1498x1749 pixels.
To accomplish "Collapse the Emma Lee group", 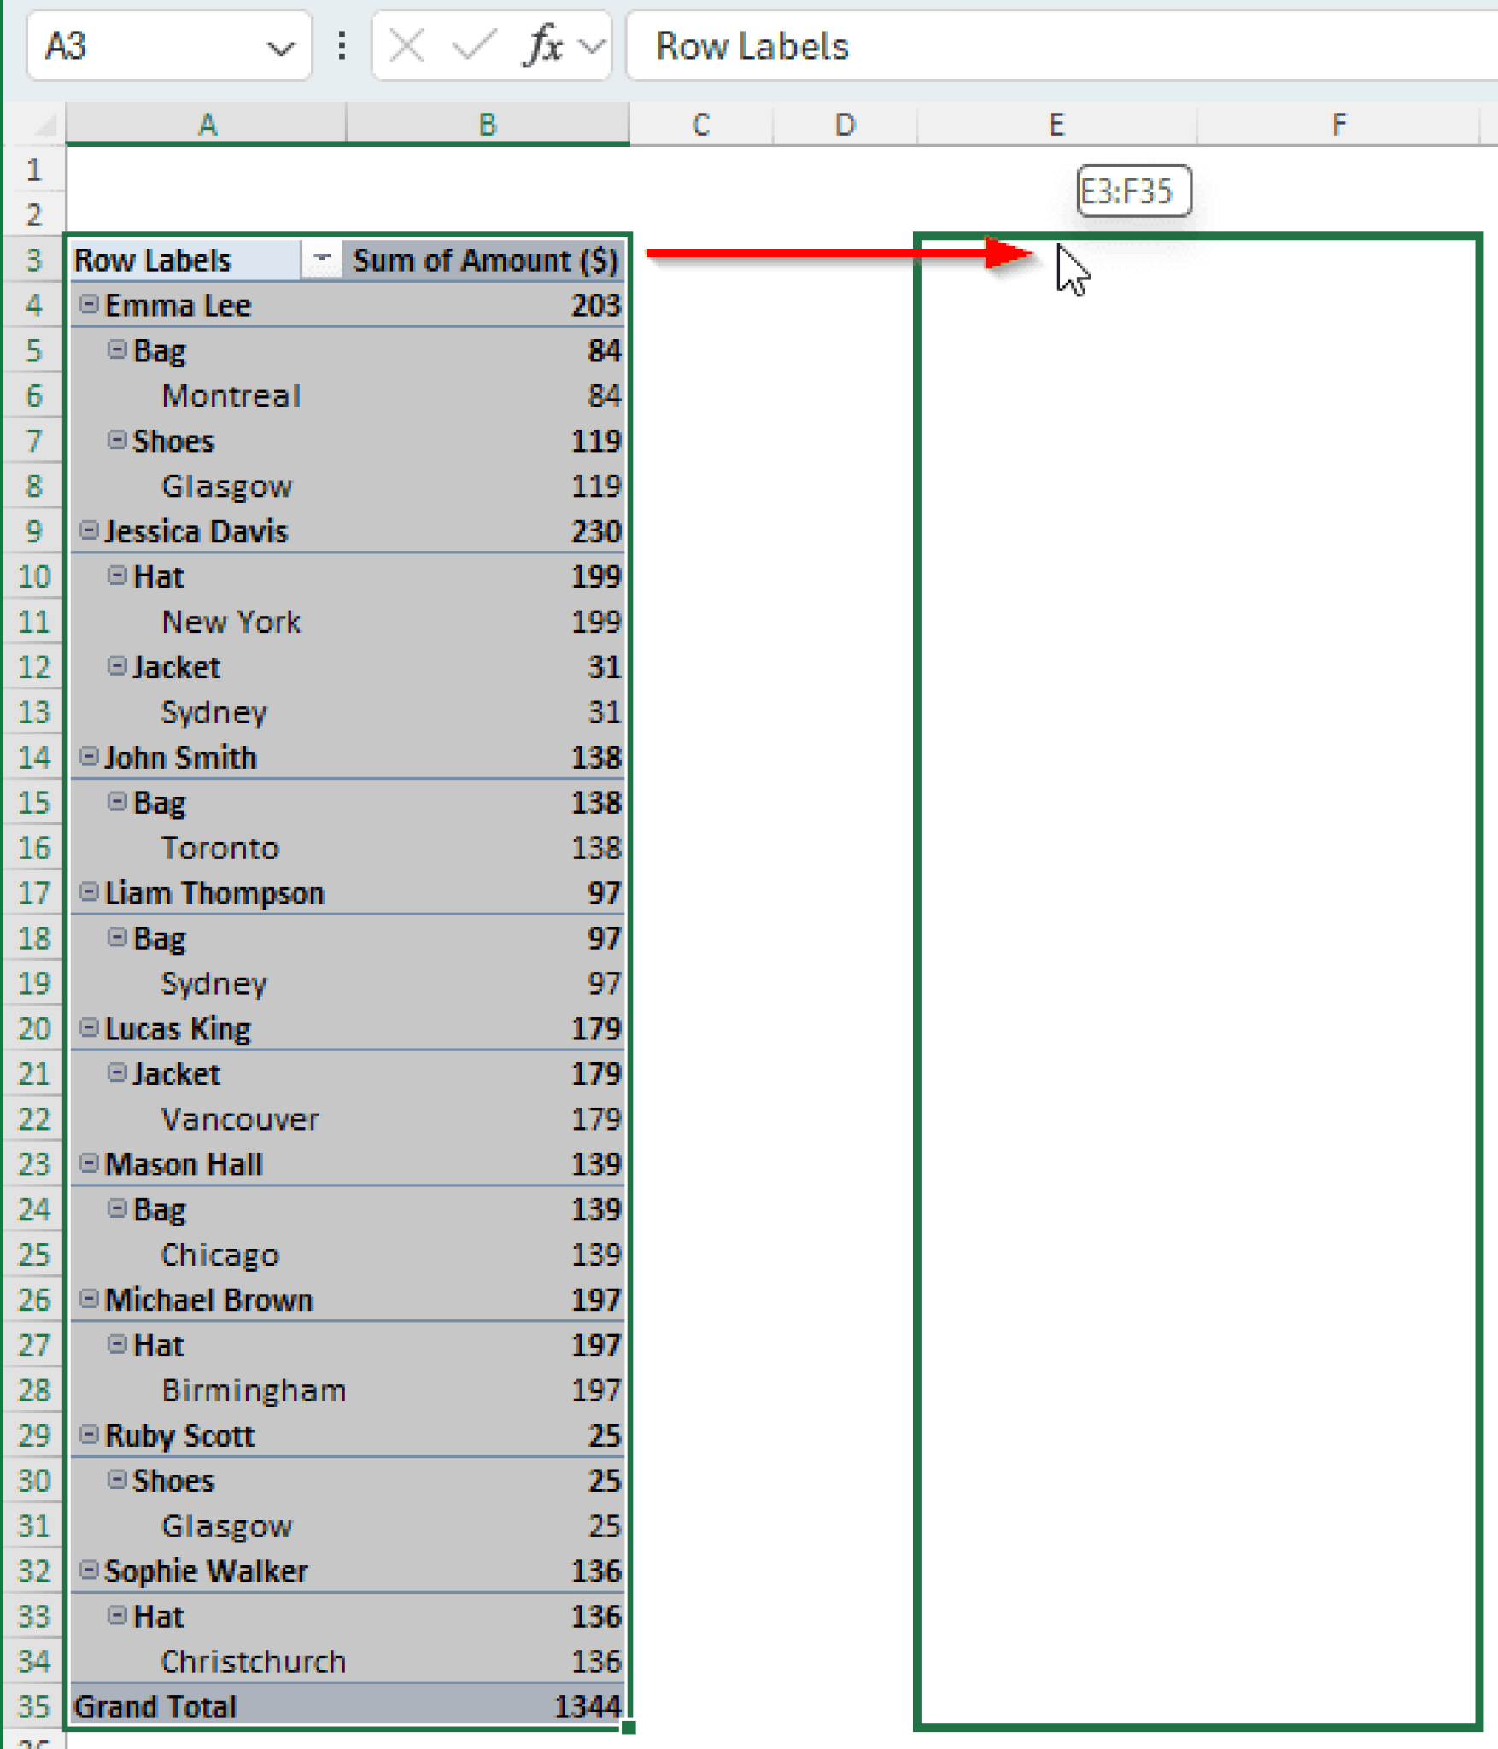I will point(88,305).
